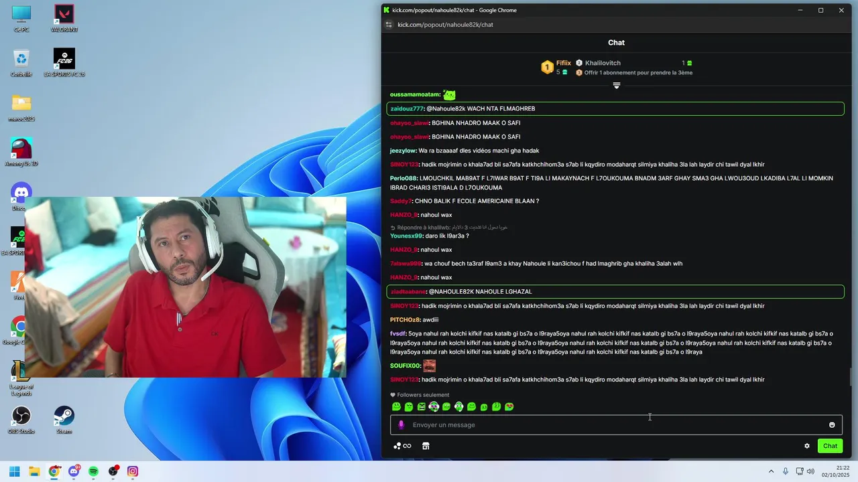This screenshot has width=858, height=482.
Task: Click the Répondre à khalilwb reply reference
Action: (449, 228)
